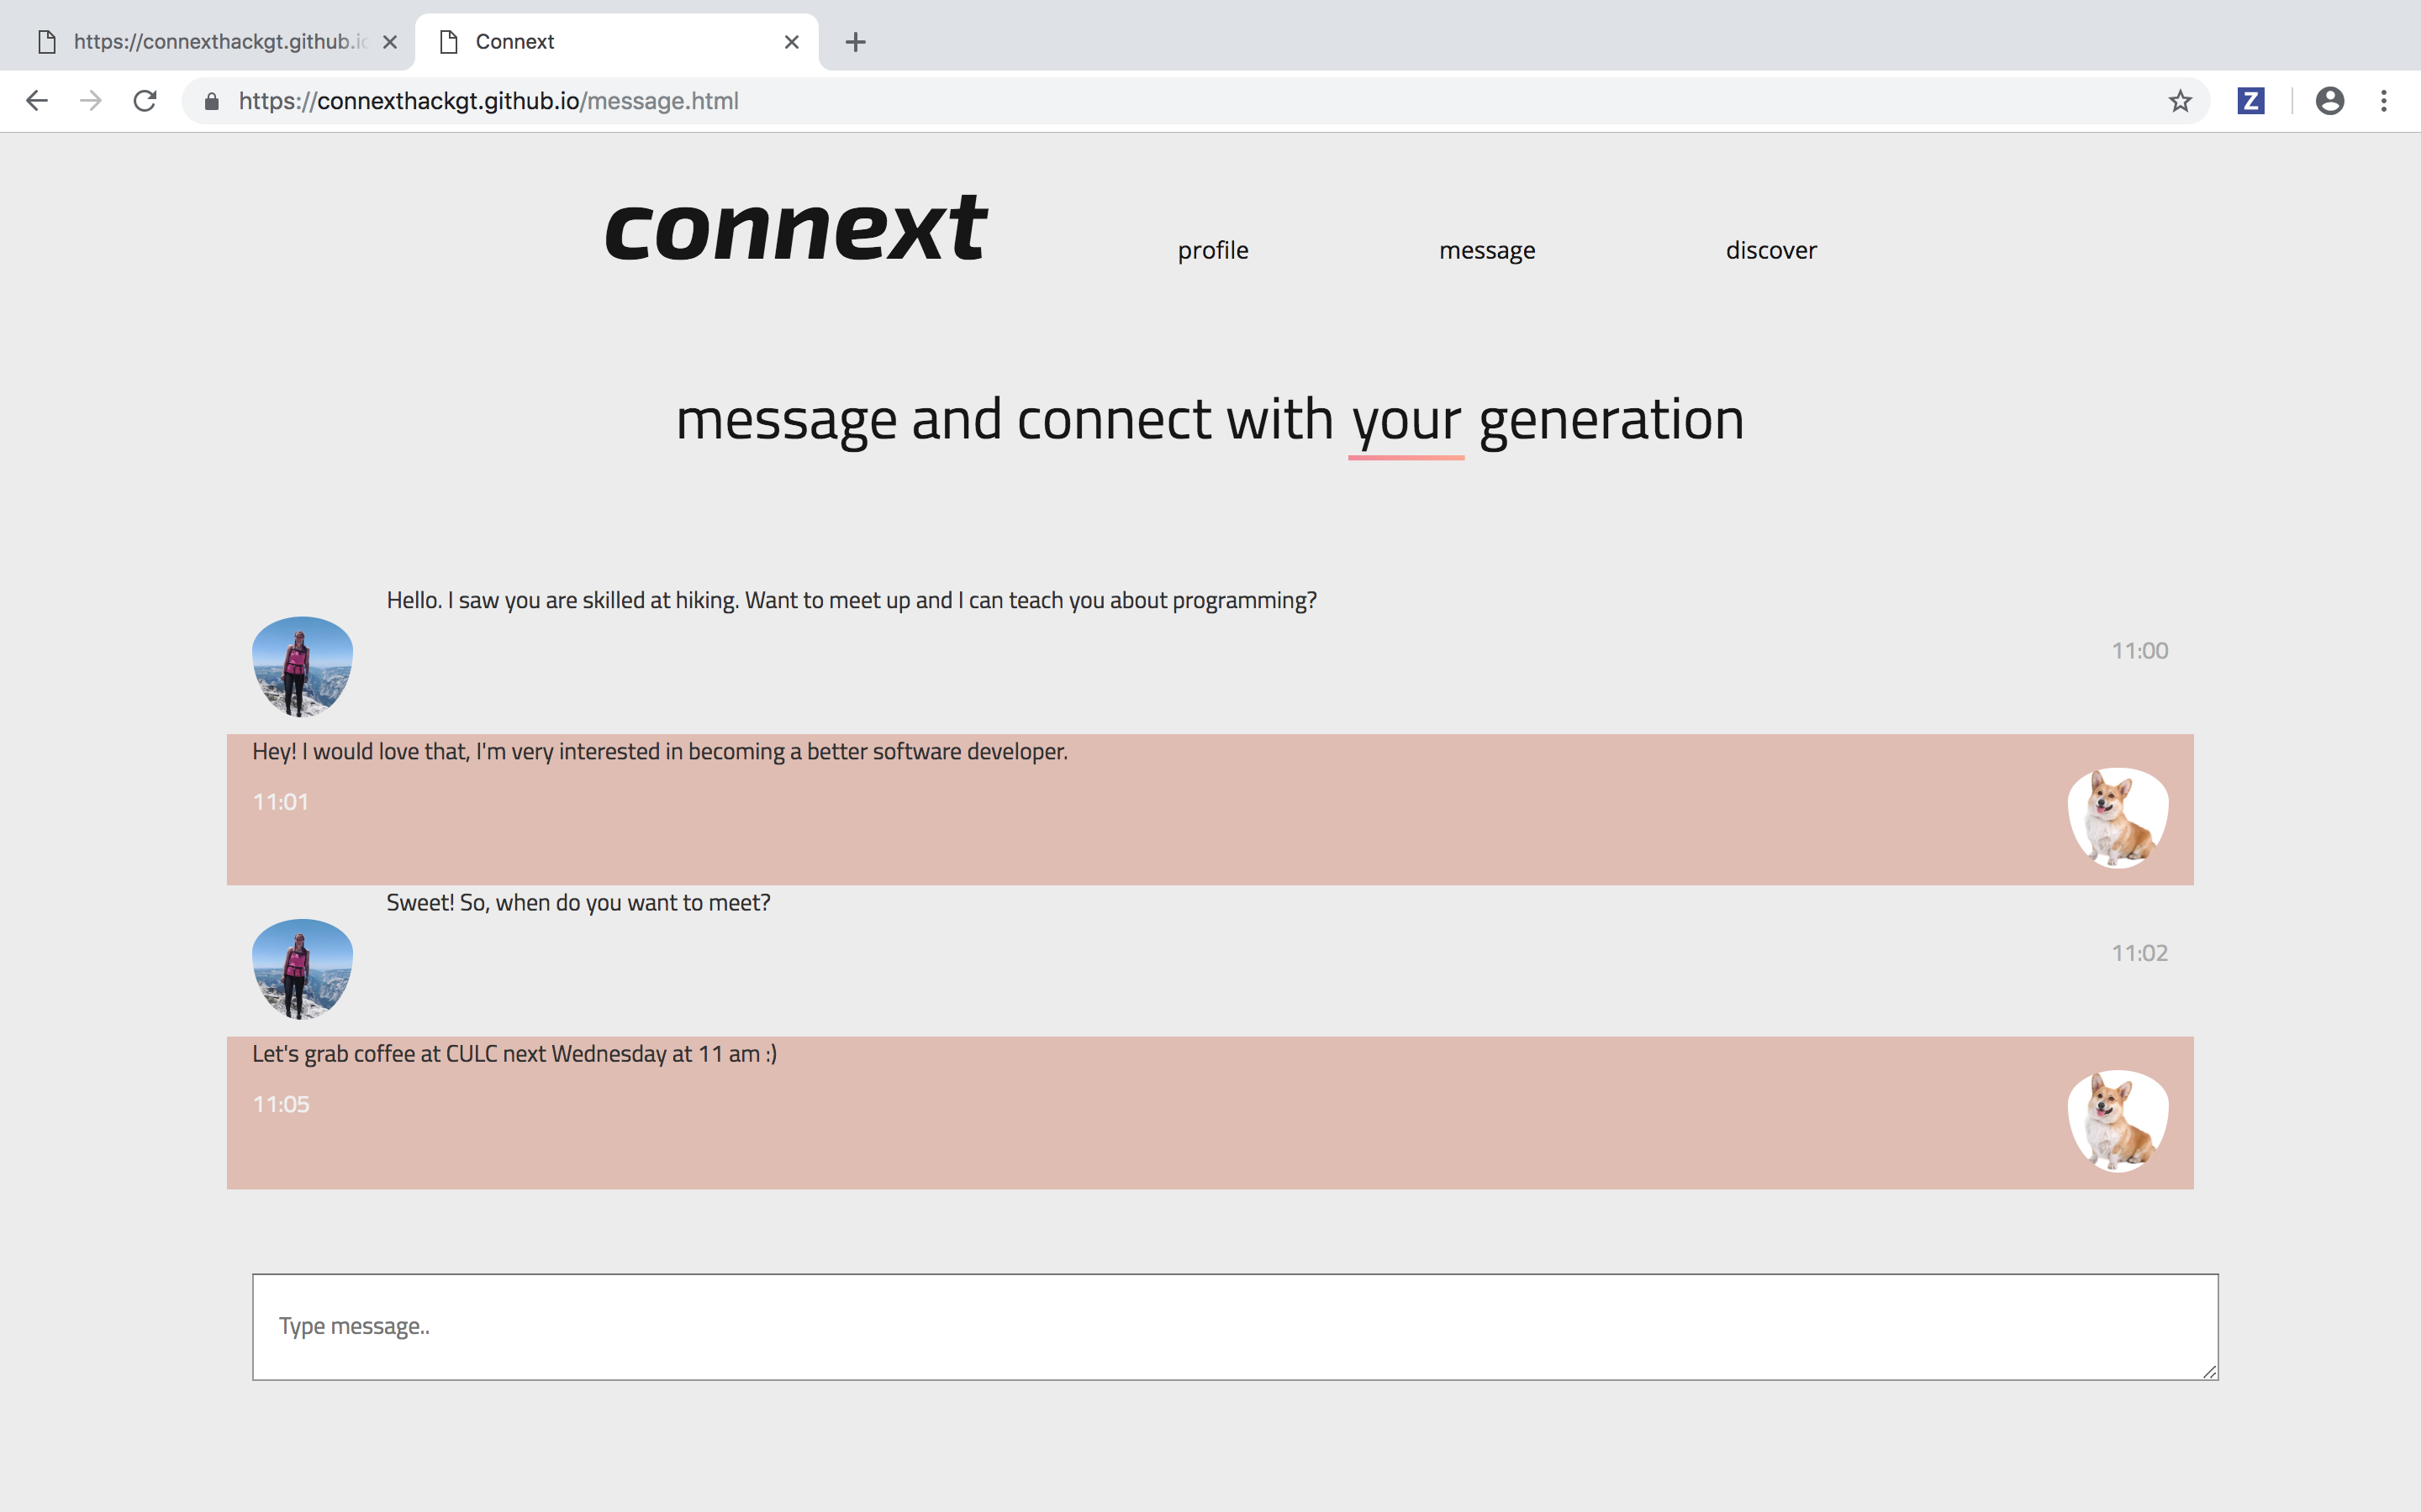This screenshot has height=1512, width=2421.
Task: Open a new browser tab
Action: tap(856, 42)
